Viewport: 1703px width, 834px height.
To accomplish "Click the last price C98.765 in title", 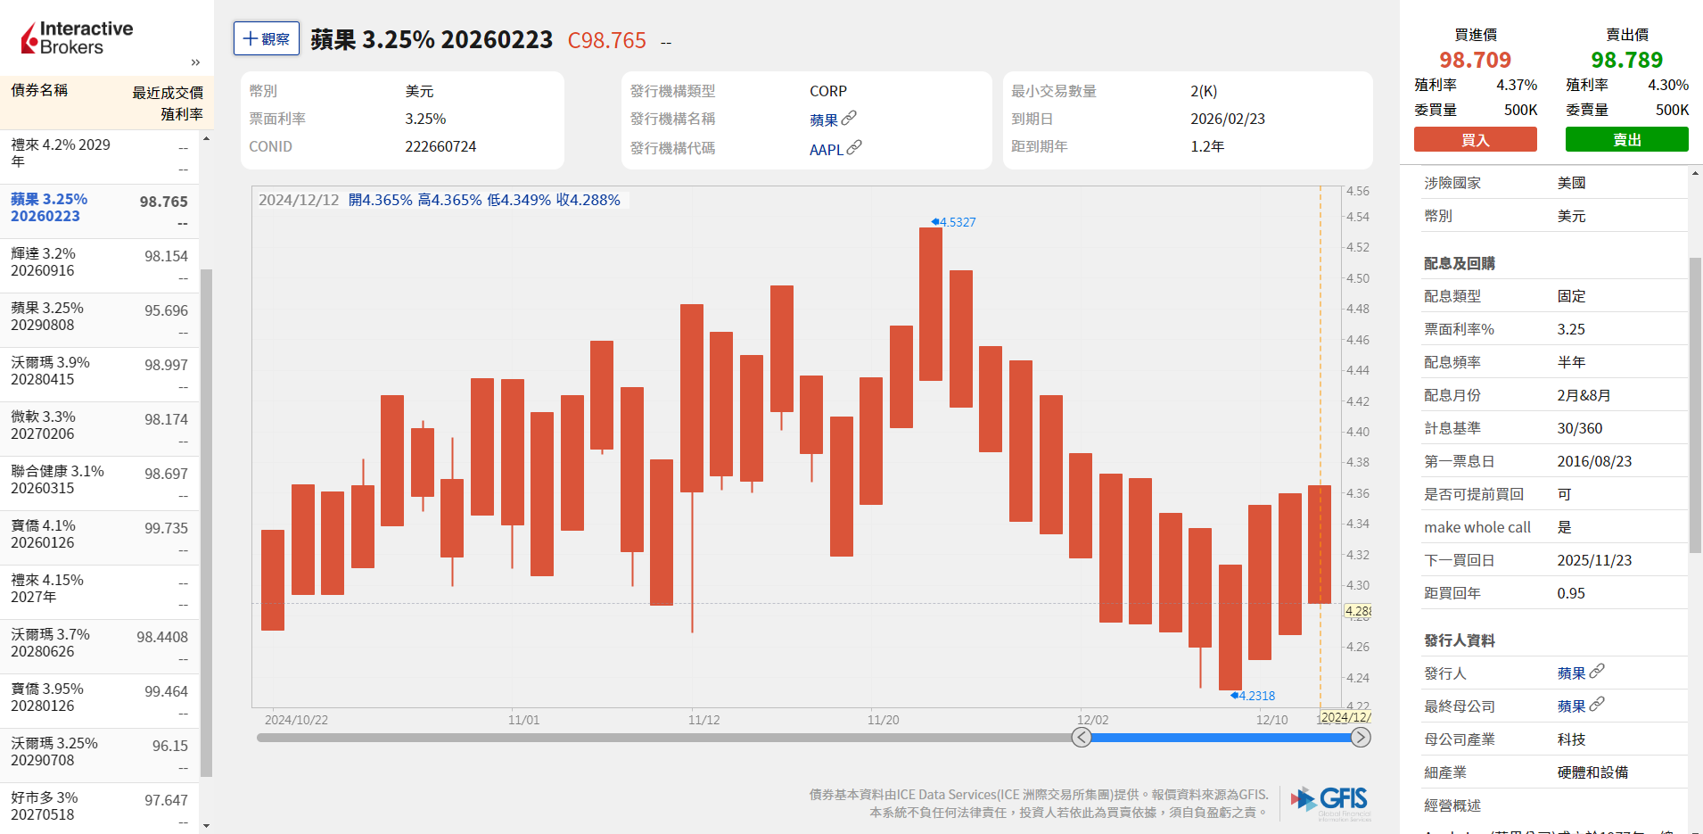I will pyautogui.click(x=606, y=40).
